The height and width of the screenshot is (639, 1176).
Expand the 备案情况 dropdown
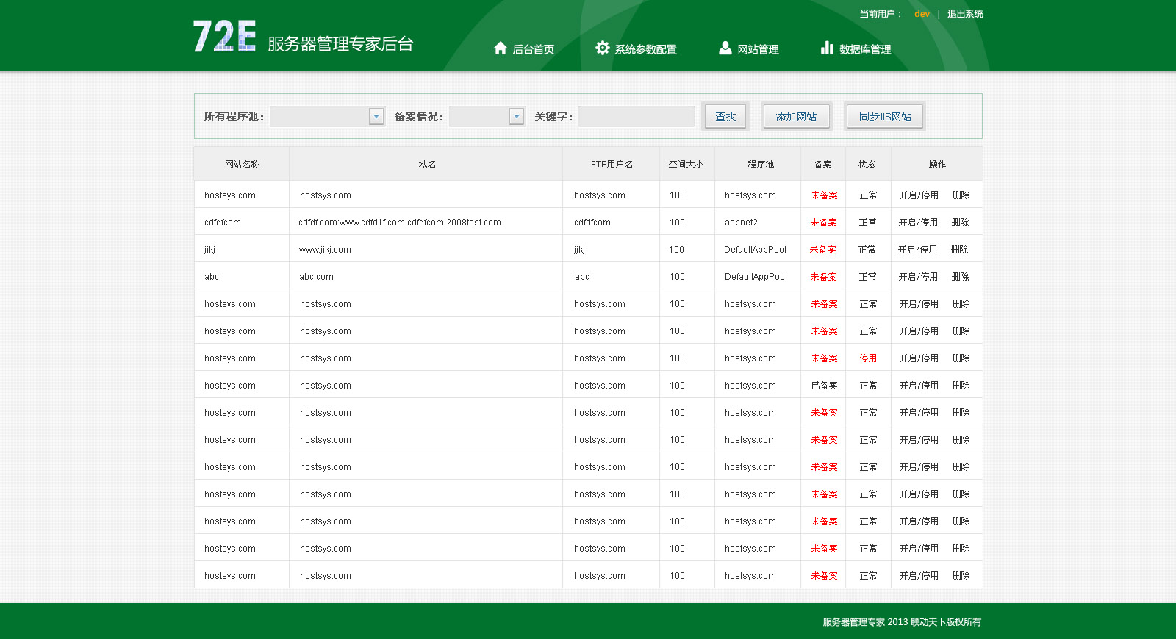coord(487,116)
